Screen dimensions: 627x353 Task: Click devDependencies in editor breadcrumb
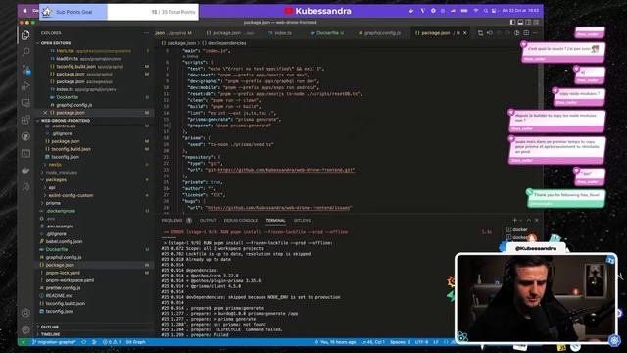pyautogui.click(x=226, y=43)
